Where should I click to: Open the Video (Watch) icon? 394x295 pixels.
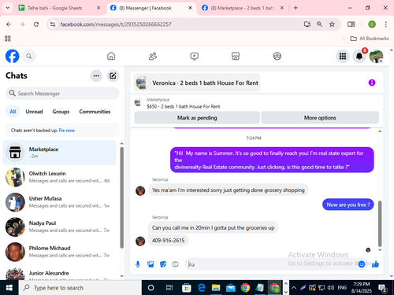click(x=194, y=56)
